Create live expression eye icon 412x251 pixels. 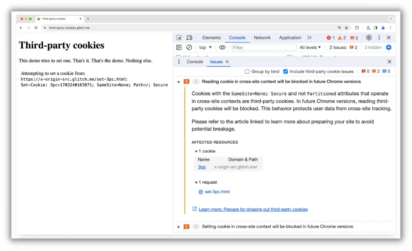pyautogui.click(x=222, y=47)
